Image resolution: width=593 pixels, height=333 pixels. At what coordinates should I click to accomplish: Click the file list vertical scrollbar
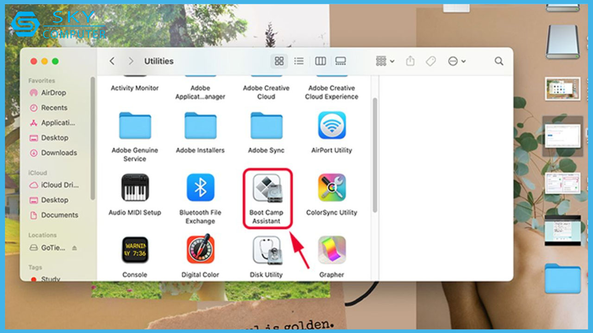(x=375, y=155)
